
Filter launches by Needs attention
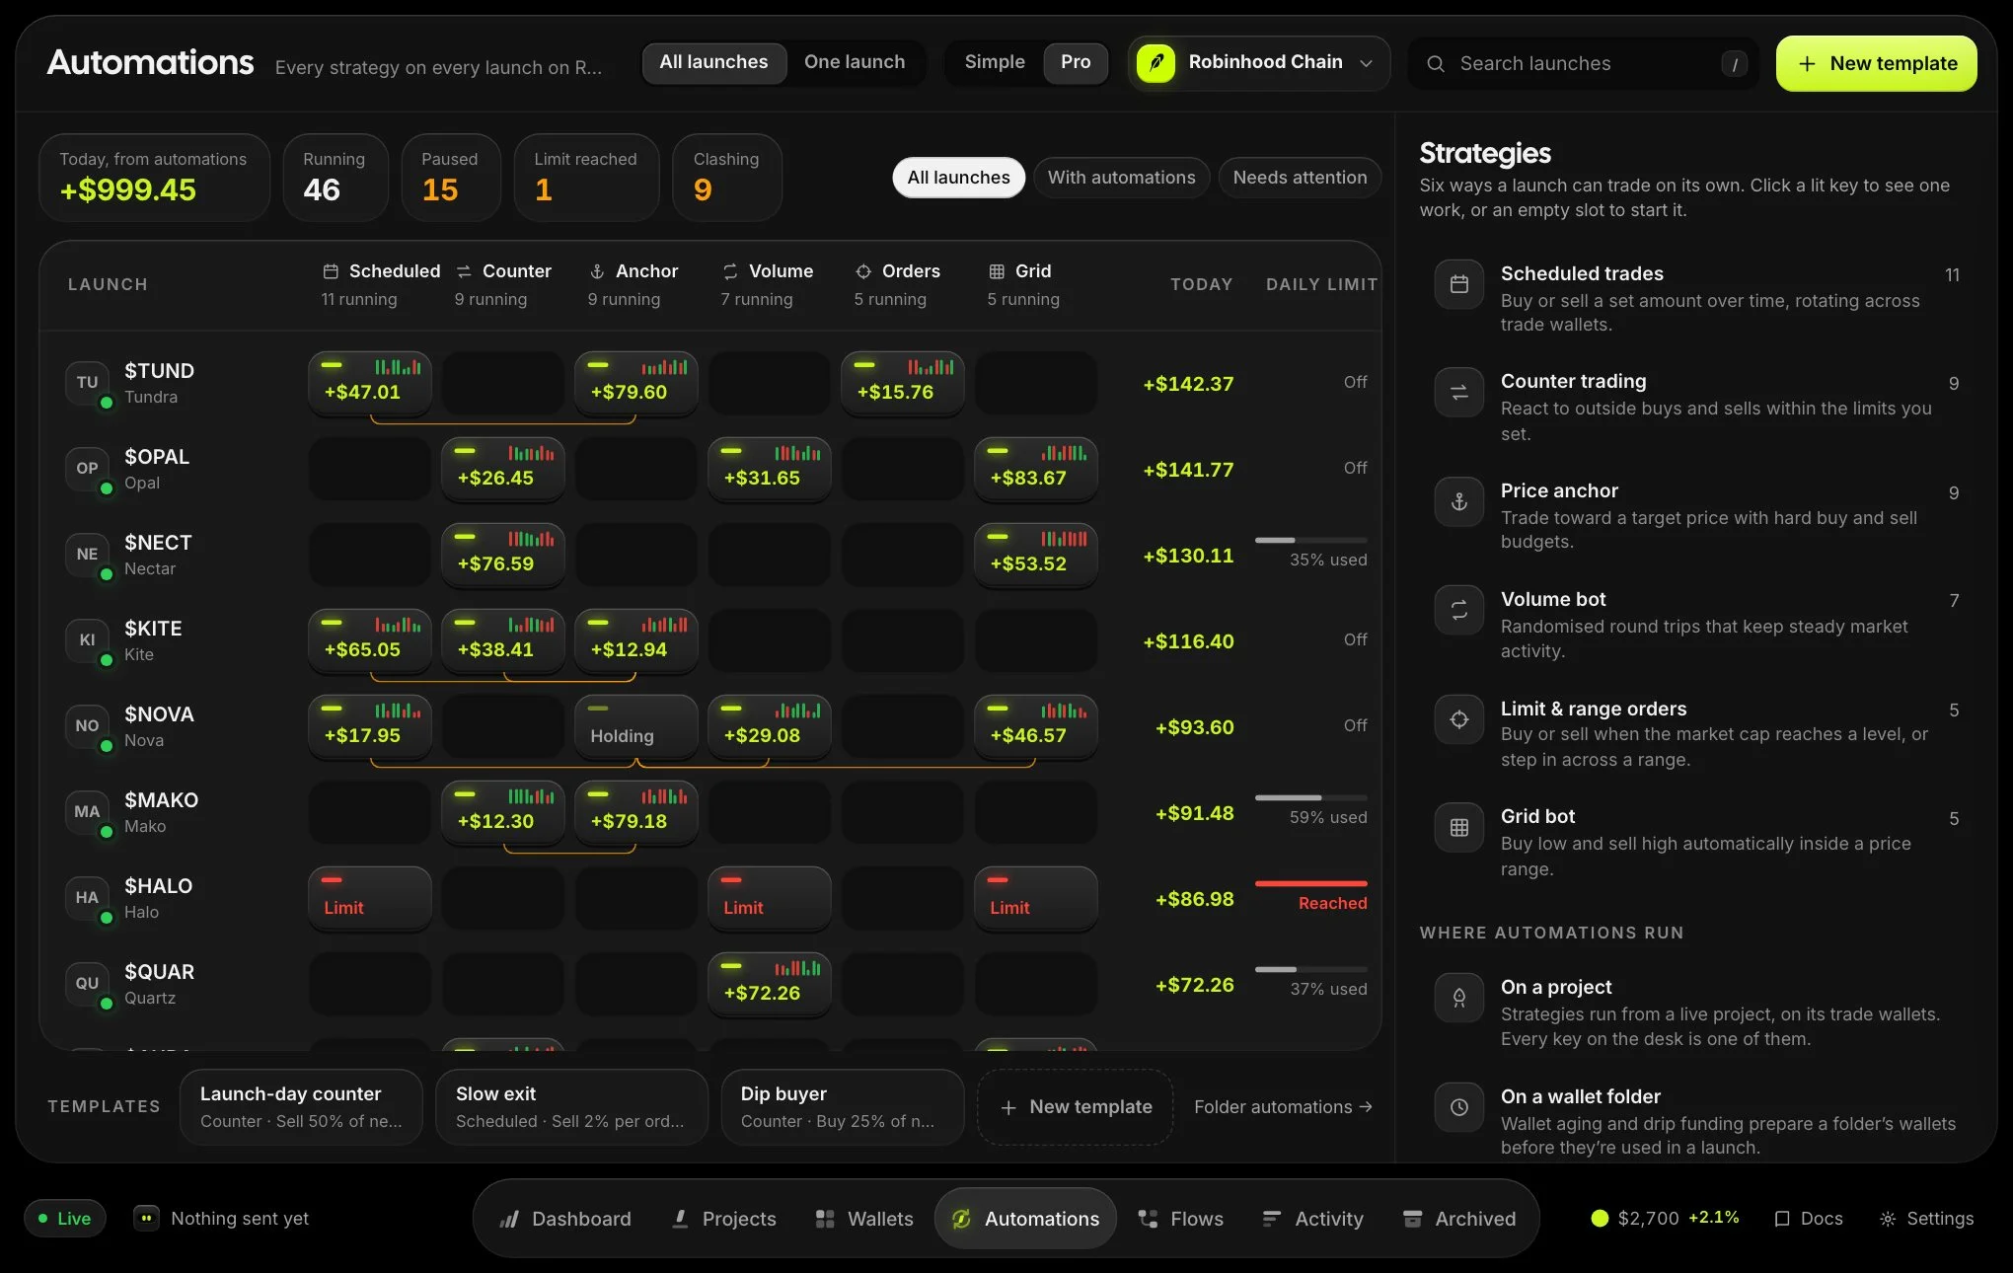(1300, 178)
